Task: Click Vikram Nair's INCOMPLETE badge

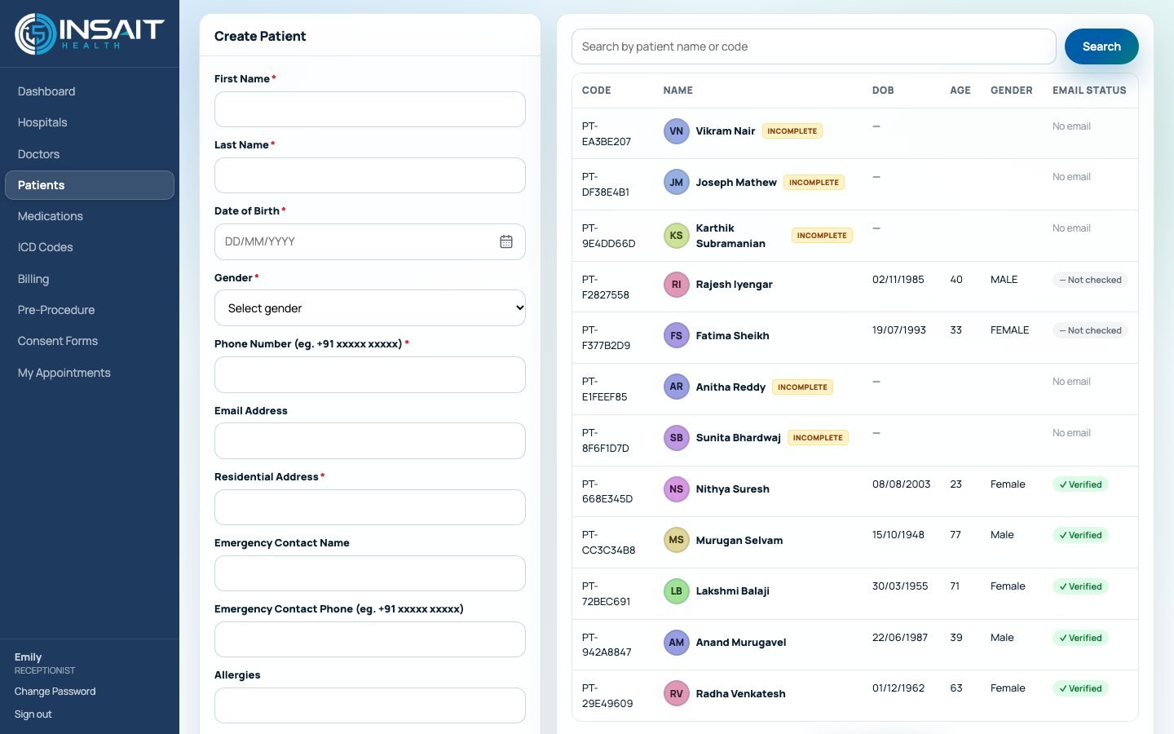Action: click(x=792, y=131)
